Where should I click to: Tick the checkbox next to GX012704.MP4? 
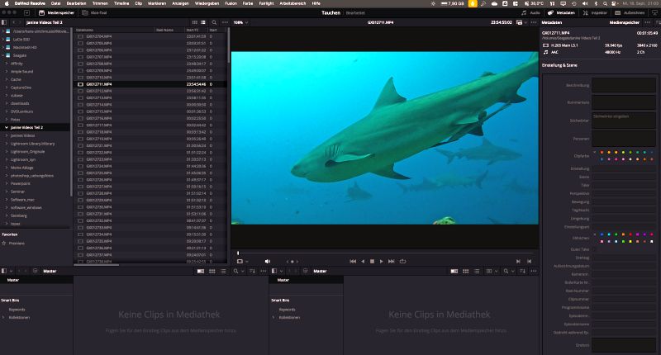[80, 36]
